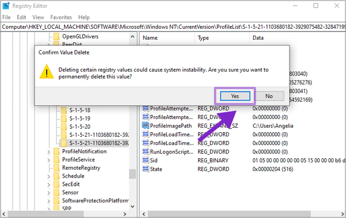
Task: Click the ProfileImagePath string value icon
Action: tap(145, 126)
